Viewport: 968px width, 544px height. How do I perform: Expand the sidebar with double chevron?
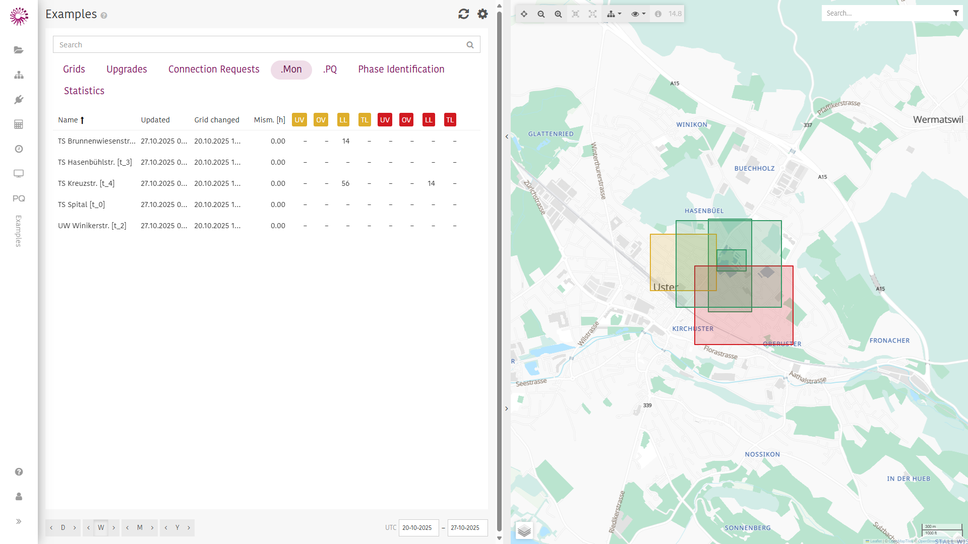pos(19,521)
